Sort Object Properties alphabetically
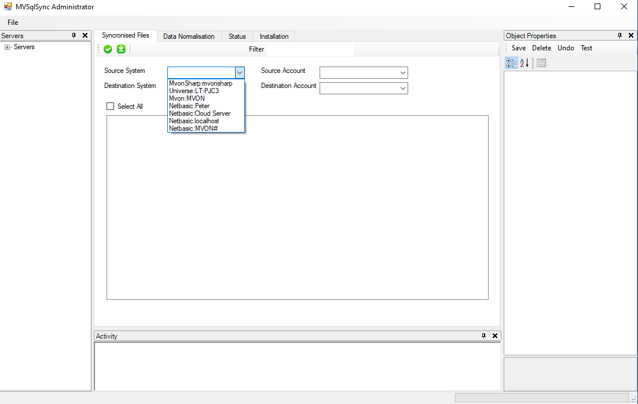 coord(524,63)
